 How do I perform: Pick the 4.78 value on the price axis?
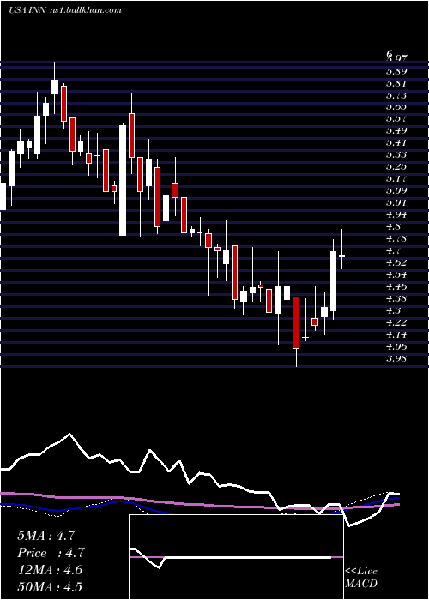(x=396, y=239)
